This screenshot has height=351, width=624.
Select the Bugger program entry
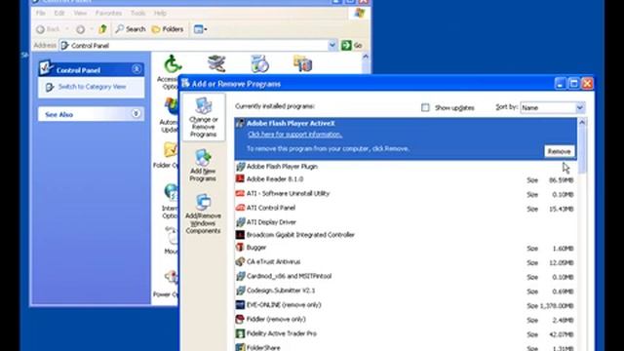tap(406, 248)
